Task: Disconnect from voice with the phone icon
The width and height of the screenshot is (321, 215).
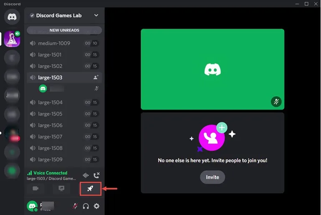Action: click(97, 175)
